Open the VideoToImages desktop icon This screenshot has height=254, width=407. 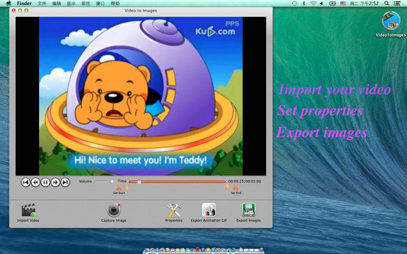coord(391,24)
